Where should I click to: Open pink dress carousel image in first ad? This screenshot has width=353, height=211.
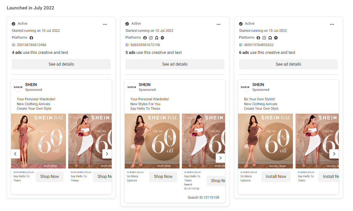[39, 141]
